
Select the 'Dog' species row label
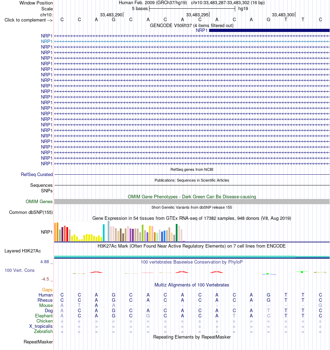(x=49, y=310)
